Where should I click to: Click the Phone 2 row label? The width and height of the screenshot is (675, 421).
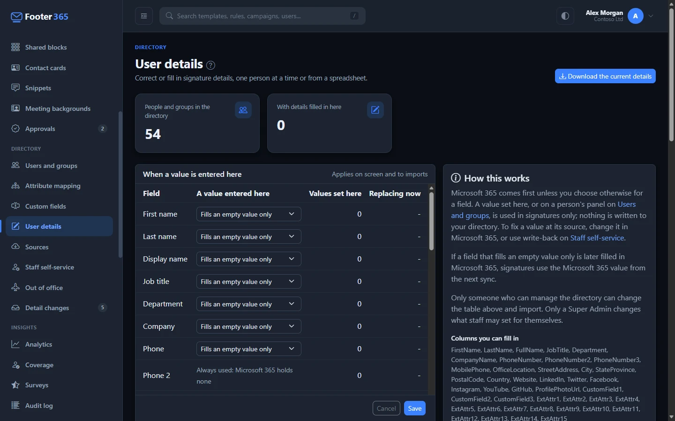(x=157, y=375)
